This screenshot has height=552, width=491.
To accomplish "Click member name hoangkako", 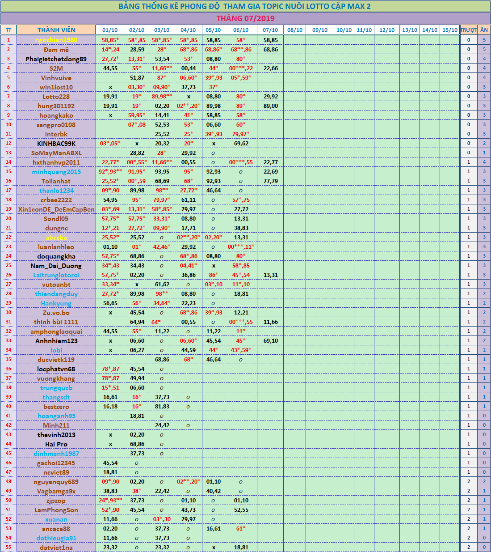I will pos(56,115).
